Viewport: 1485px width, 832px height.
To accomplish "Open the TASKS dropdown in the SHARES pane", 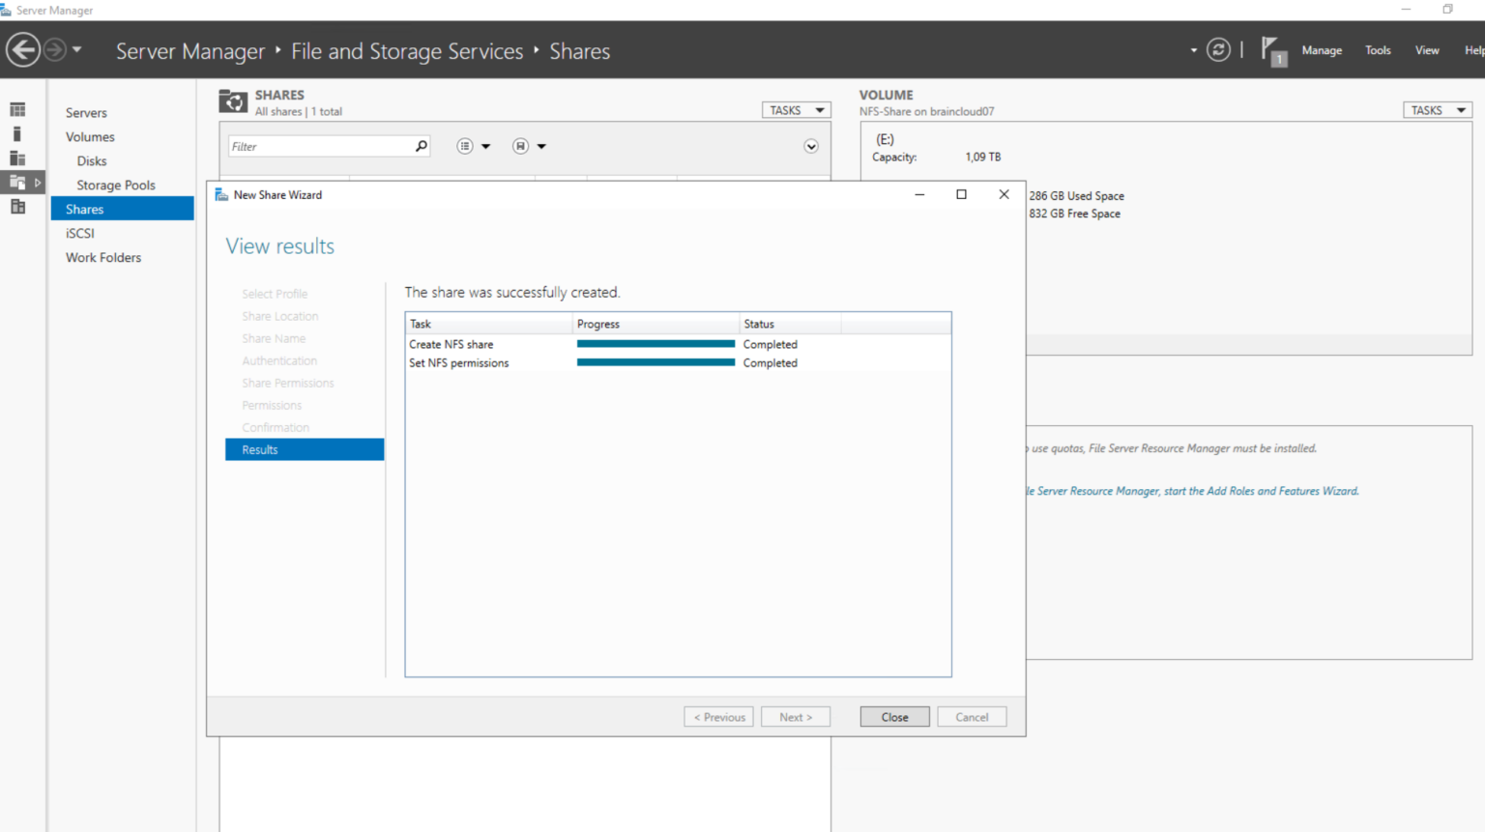I will [796, 109].
